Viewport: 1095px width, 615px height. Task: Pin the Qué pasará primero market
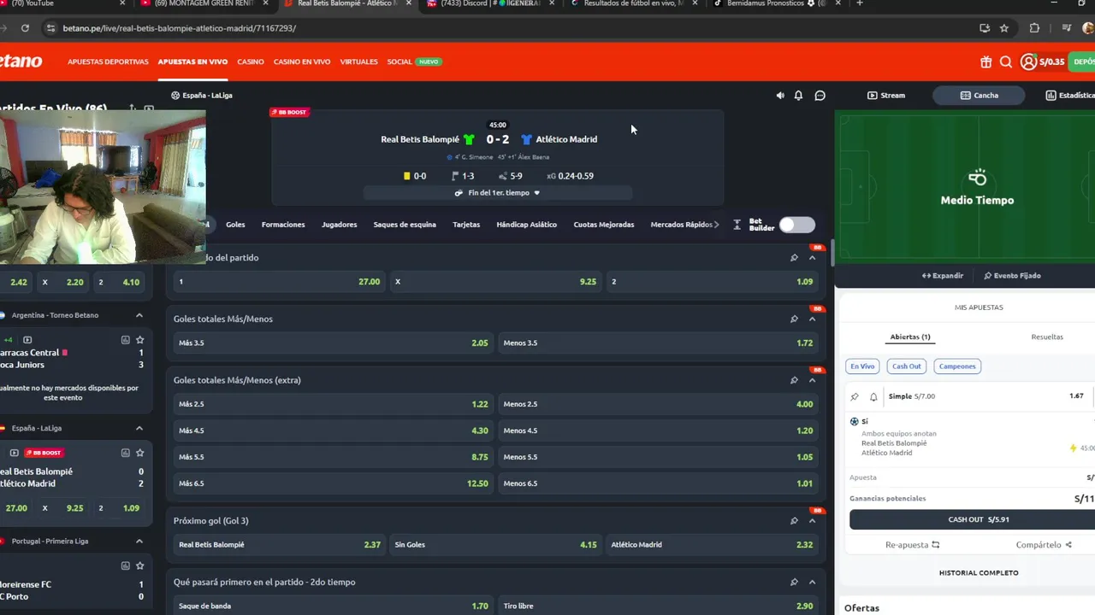794,582
